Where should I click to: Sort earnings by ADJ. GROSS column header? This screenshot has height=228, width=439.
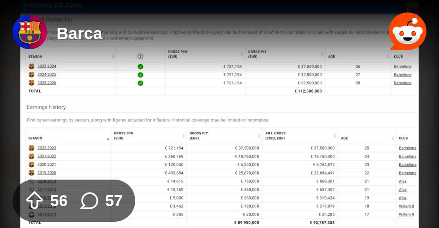pos(300,136)
